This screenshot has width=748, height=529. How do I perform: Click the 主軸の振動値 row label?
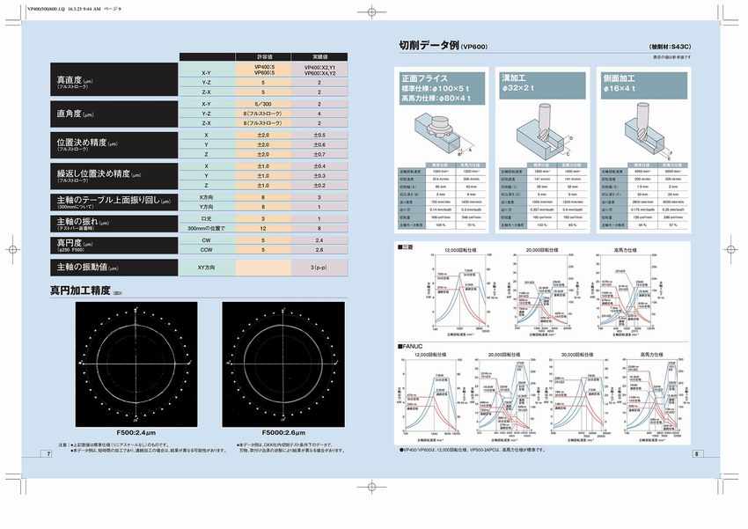click(114, 267)
